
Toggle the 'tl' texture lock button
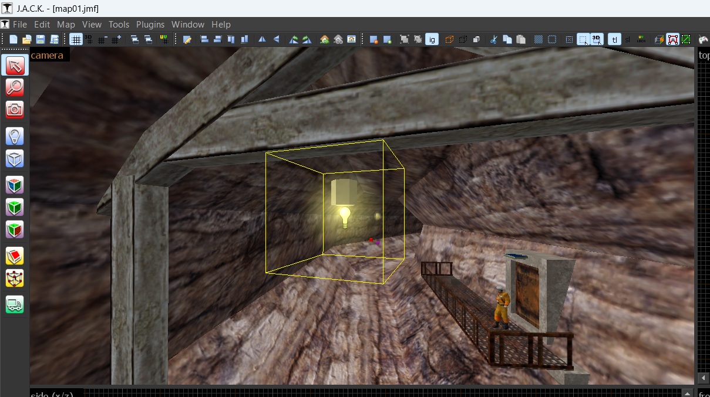coord(614,39)
